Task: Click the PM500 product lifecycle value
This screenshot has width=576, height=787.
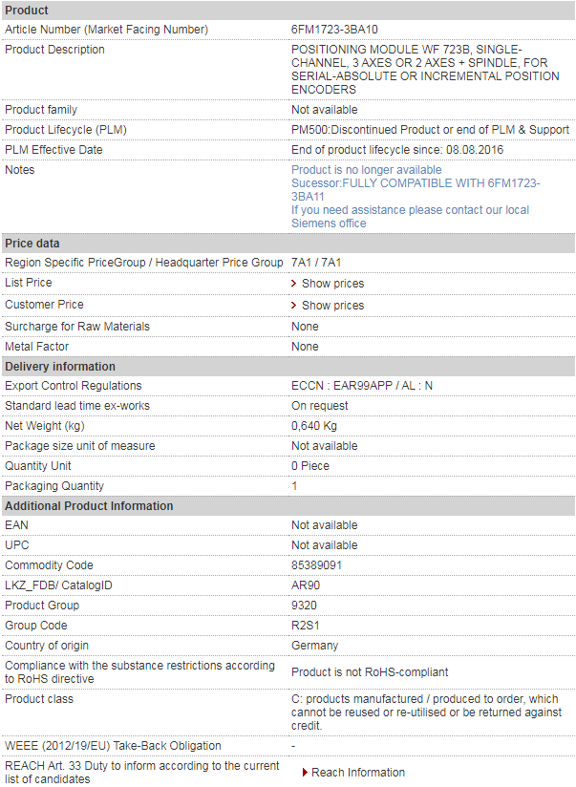Action: point(430,130)
